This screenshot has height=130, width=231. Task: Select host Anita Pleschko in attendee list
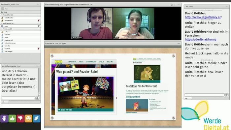click(x=20, y=18)
